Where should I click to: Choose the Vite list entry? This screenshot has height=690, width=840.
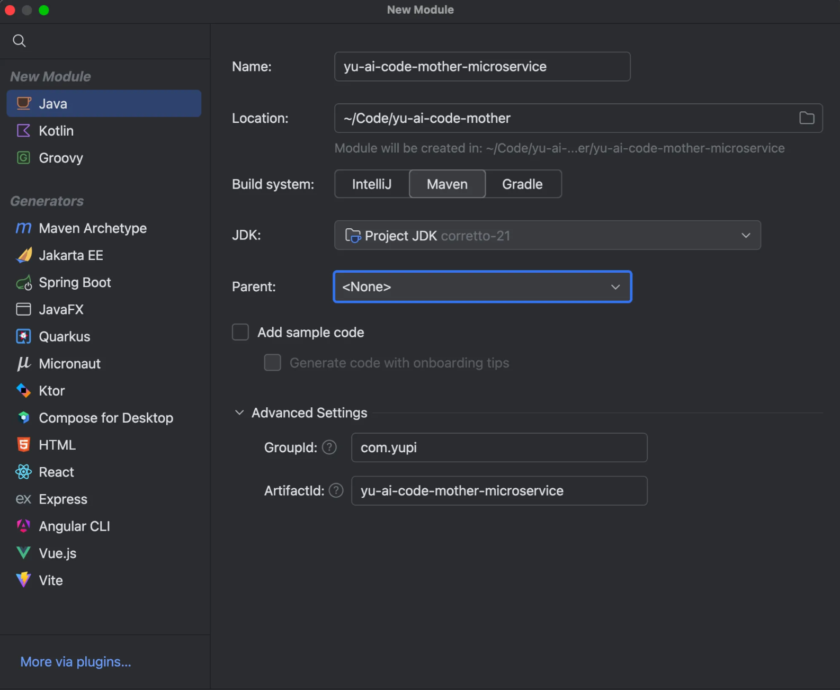pos(104,580)
